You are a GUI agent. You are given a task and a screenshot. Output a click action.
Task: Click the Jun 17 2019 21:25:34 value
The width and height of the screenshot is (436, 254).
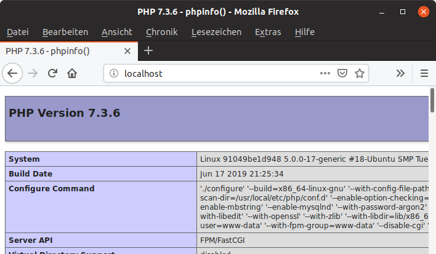pos(241,174)
